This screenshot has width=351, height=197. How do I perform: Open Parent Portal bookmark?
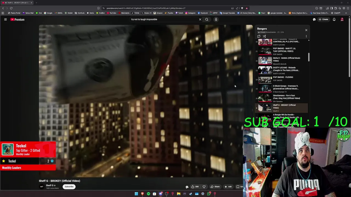point(14,13)
